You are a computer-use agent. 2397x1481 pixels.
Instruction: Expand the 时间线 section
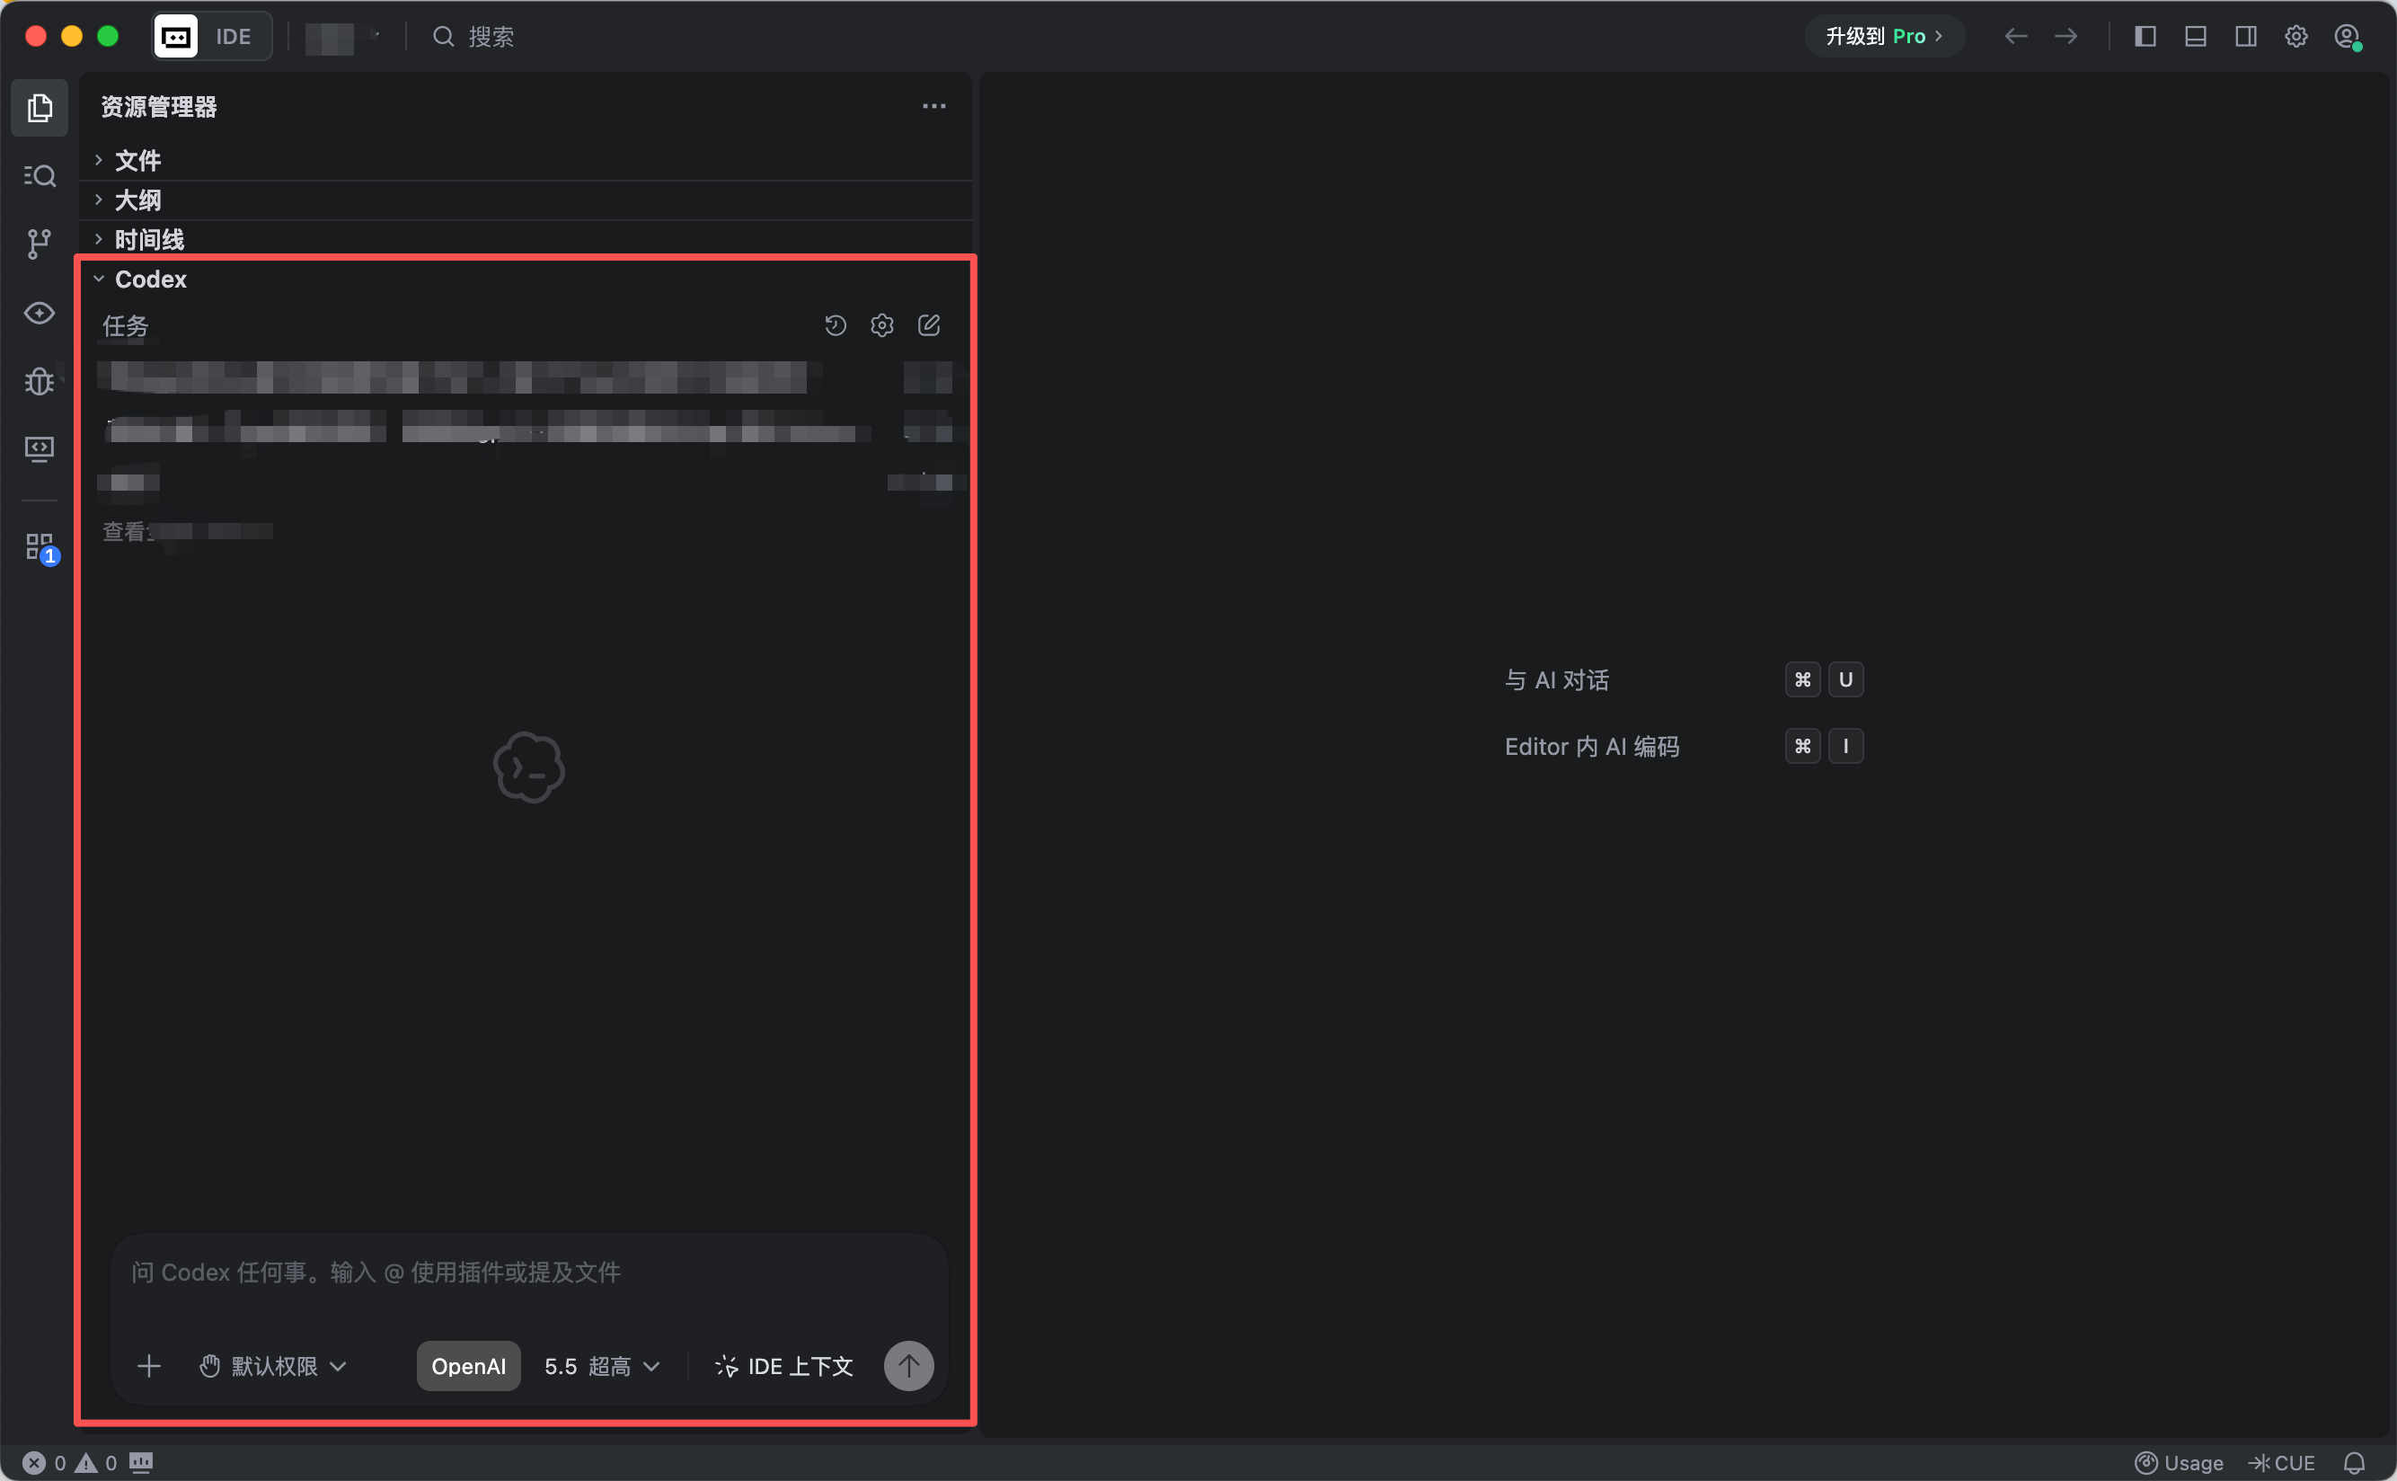pyautogui.click(x=526, y=239)
